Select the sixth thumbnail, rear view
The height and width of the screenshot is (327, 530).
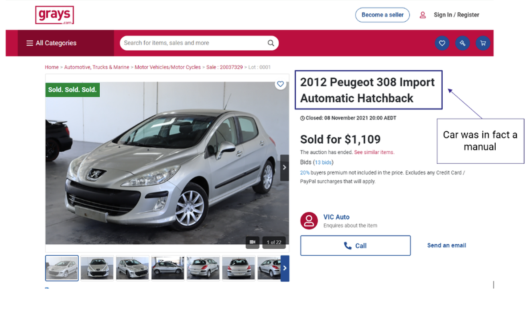238,268
